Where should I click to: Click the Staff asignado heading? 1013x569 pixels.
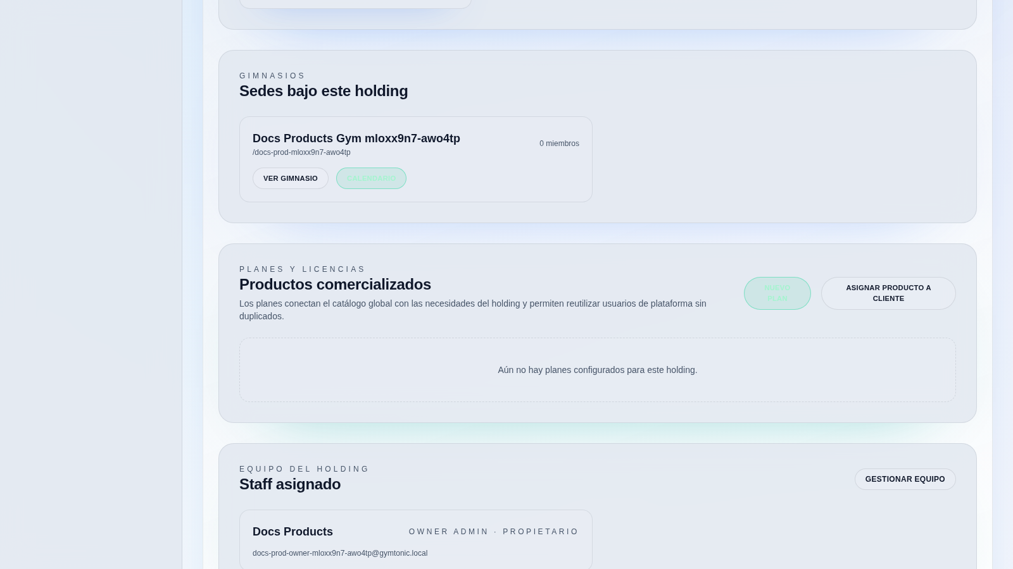pos(290,484)
